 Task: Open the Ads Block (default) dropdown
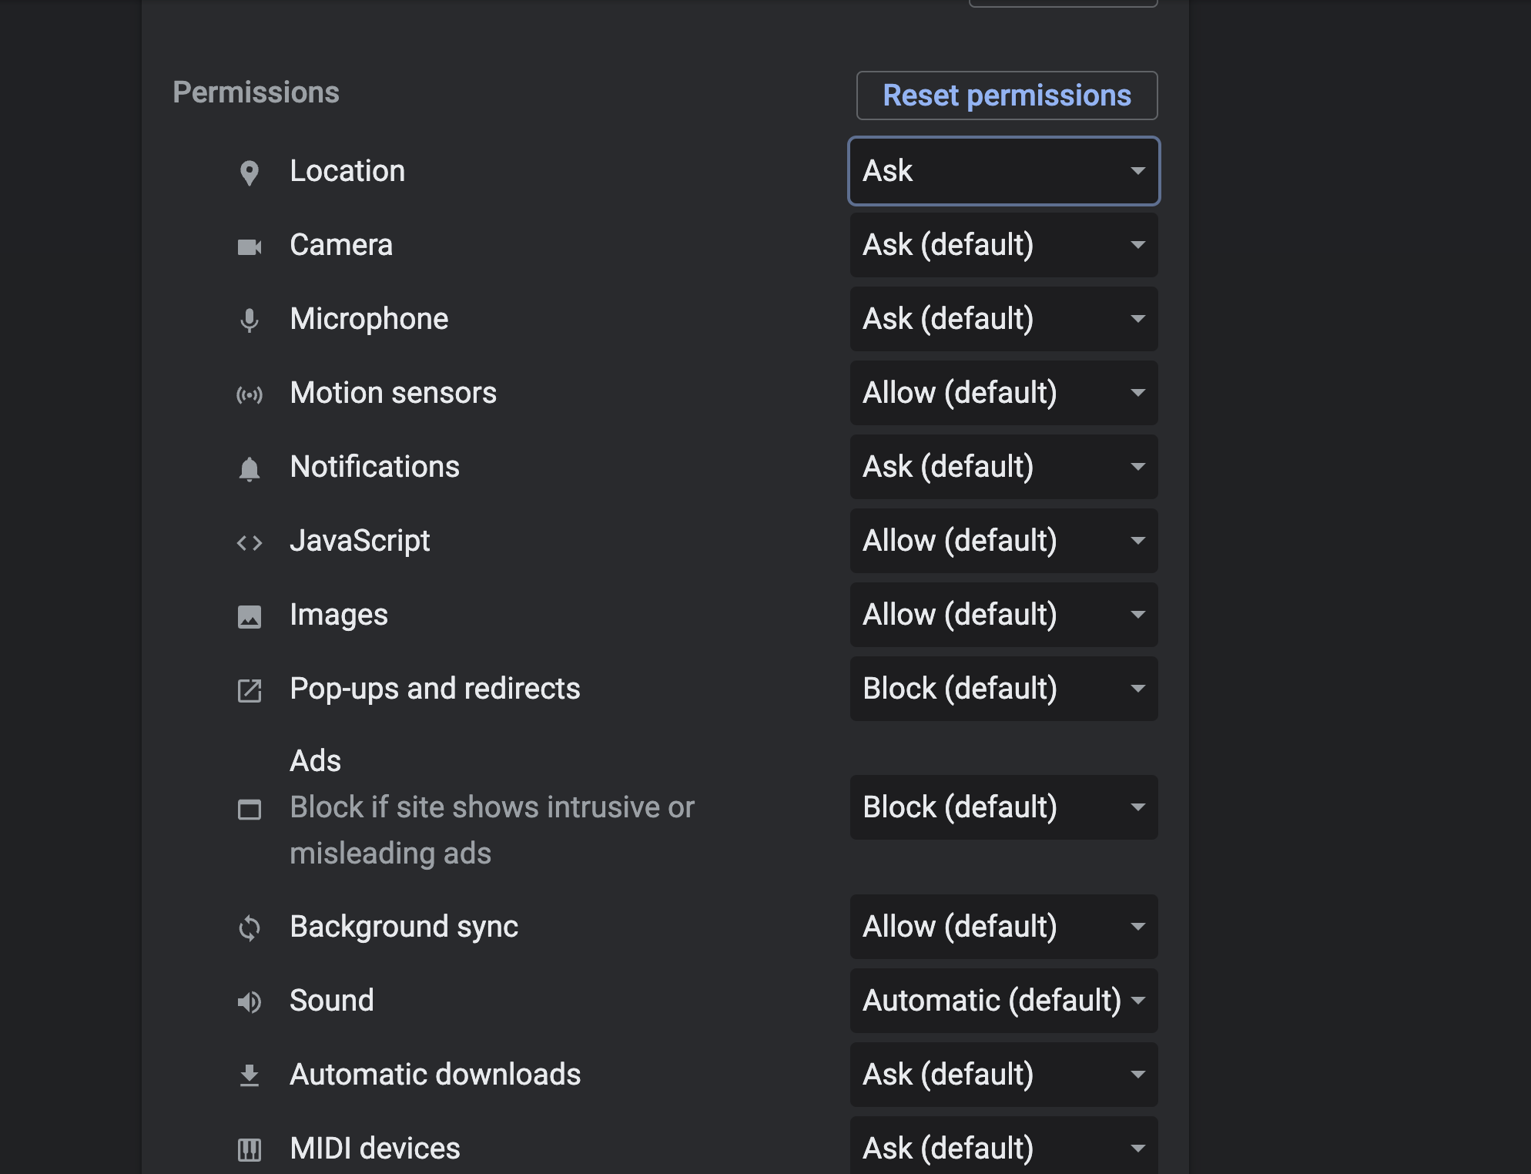[x=1003, y=807]
